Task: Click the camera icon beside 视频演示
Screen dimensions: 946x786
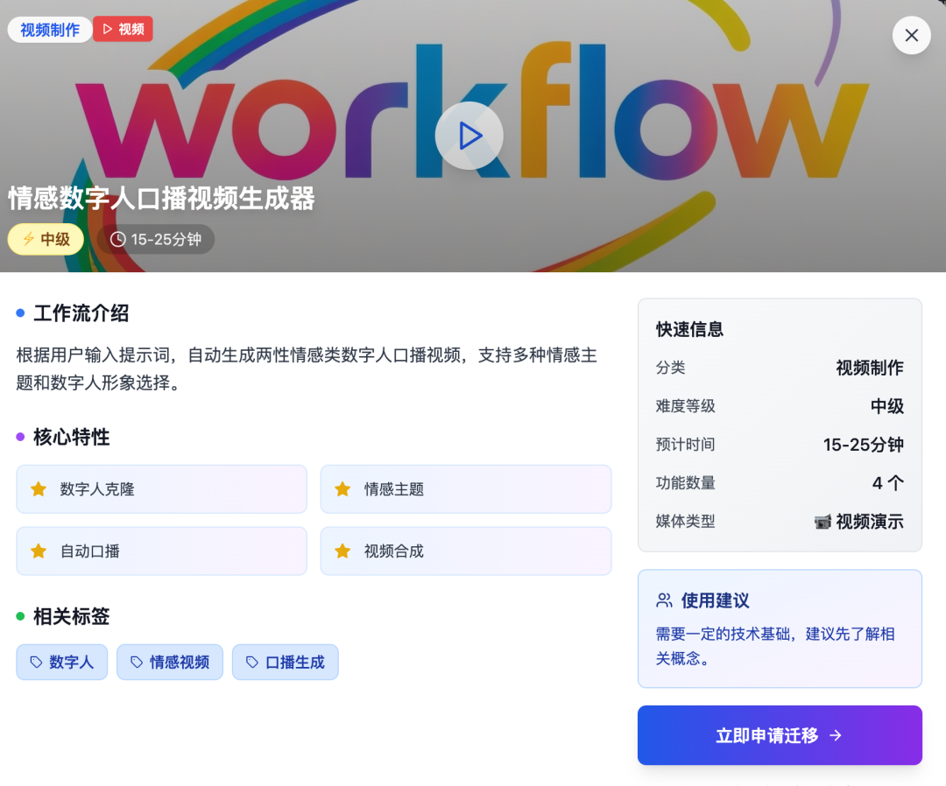Action: point(822,522)
